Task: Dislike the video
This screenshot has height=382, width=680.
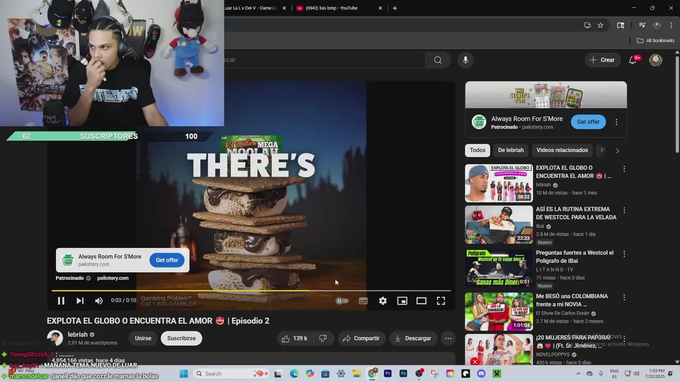Action: 323,338
